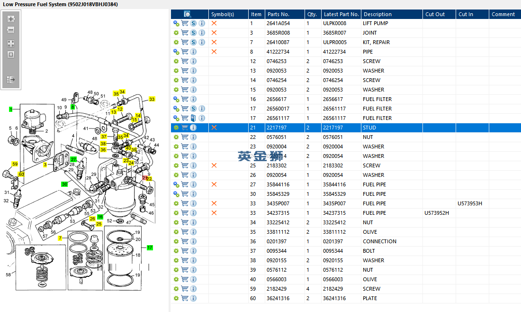Add FUEL PIPE 3435P007 to cart
This screenshot has width=521, height=312.
click(185, 203)
